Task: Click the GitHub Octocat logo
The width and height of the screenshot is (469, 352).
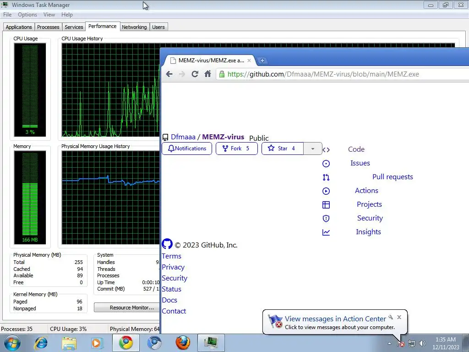Action: 167,244
